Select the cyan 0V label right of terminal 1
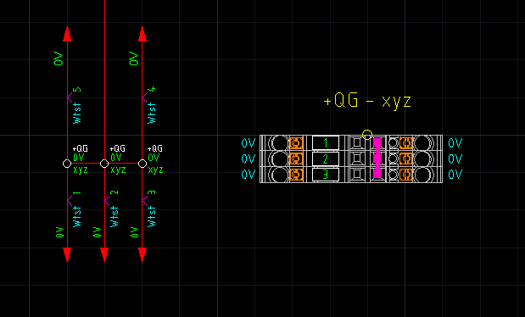525x317 pixels. point(455,143)
